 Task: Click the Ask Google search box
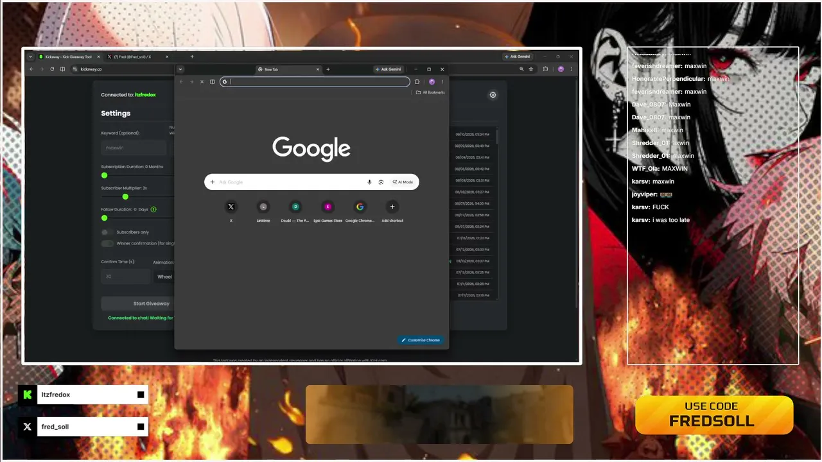pyautogui.click(x=311, y=182)
